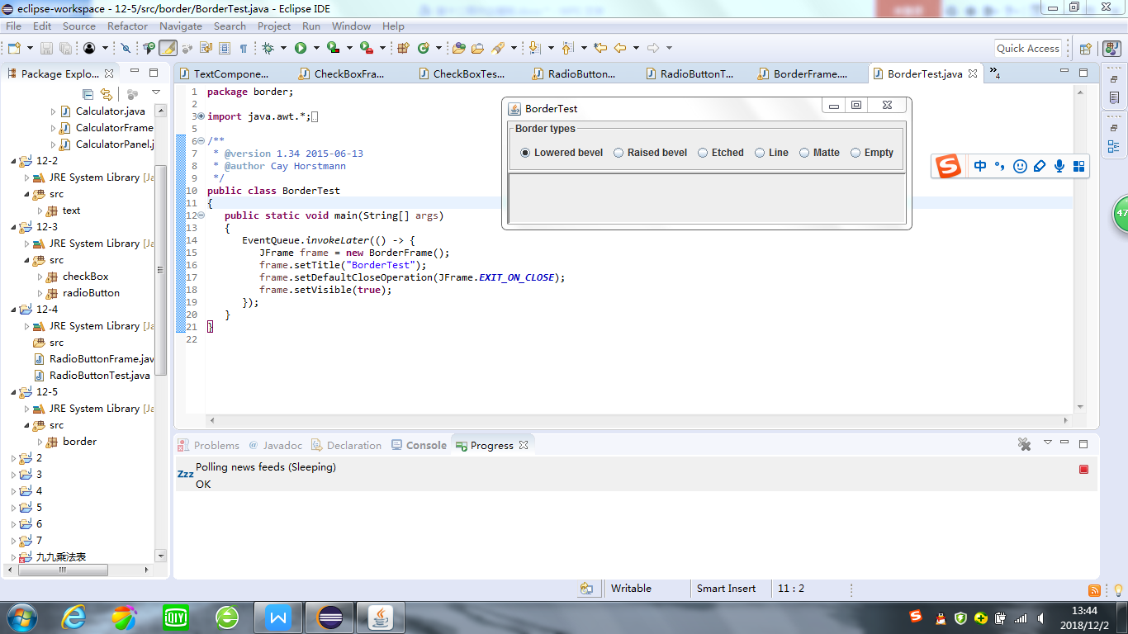The image size is (1128, 634).
Task: Click the Skip All Breakpoints icon
Action: coord(126,48)
